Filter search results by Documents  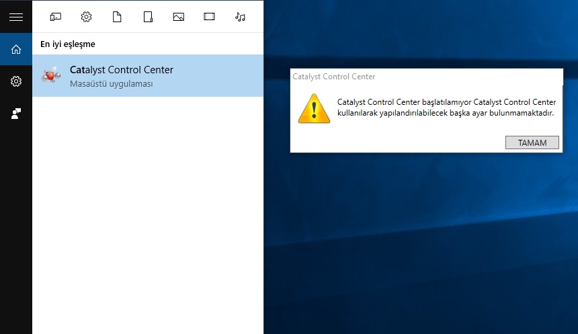coord(117,17)
